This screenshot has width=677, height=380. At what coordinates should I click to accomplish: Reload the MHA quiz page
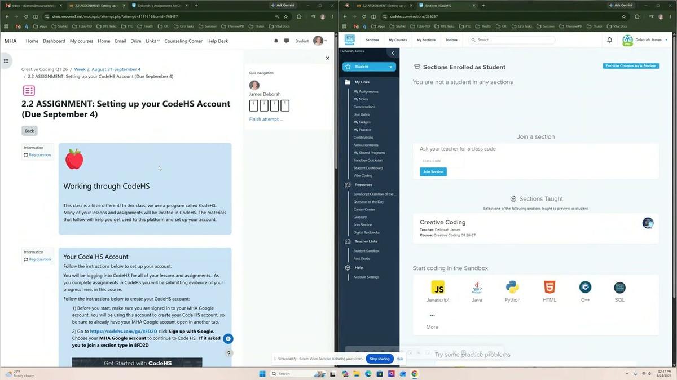click(26, 17)
